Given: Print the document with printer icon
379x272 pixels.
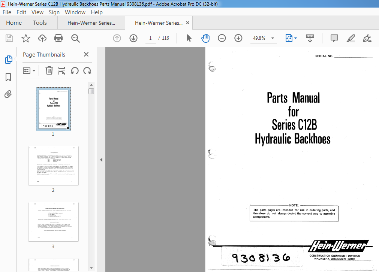Looking at the screenshot, I should tap(58, 38).
